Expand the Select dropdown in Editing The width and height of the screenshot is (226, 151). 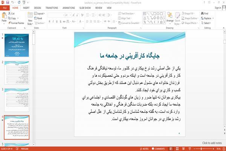tap(206, 23)
